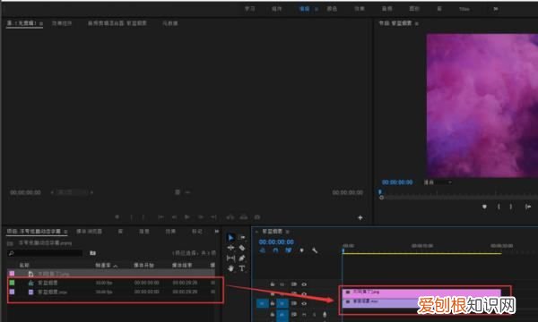Select the Ripple Edit tool
The image size is (538, 322).
pos(230,248)
